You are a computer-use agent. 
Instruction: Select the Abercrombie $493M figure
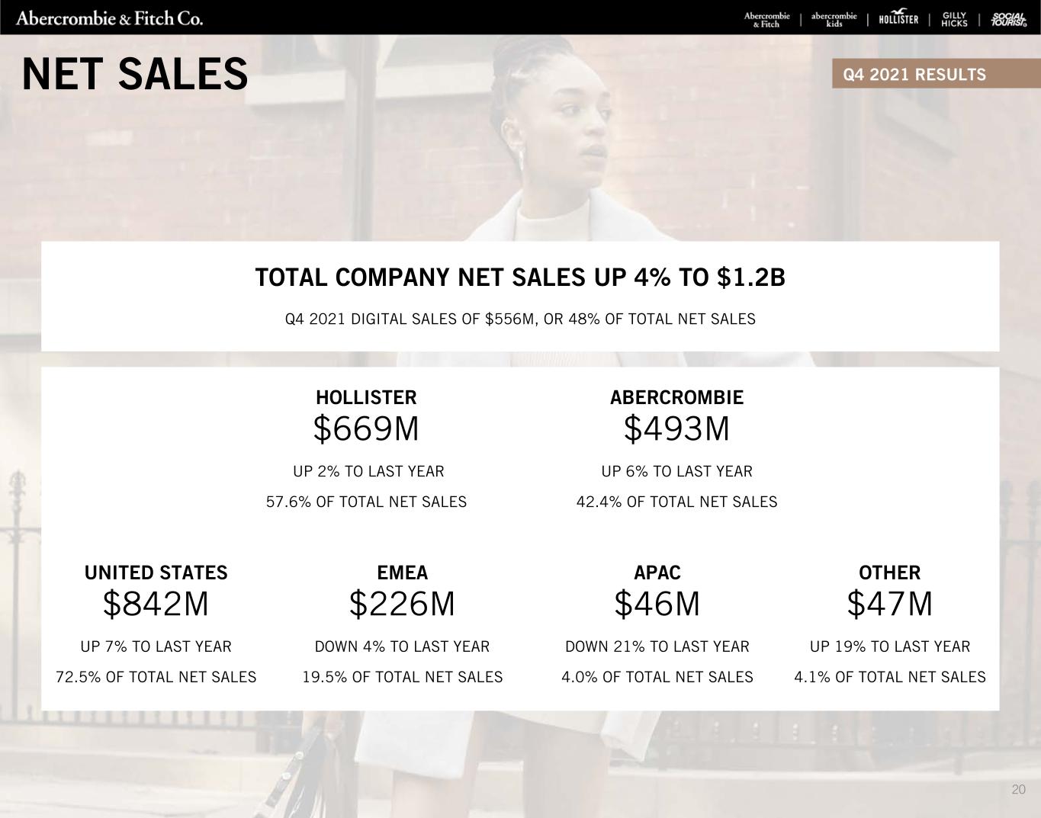(x=676, y=429)
